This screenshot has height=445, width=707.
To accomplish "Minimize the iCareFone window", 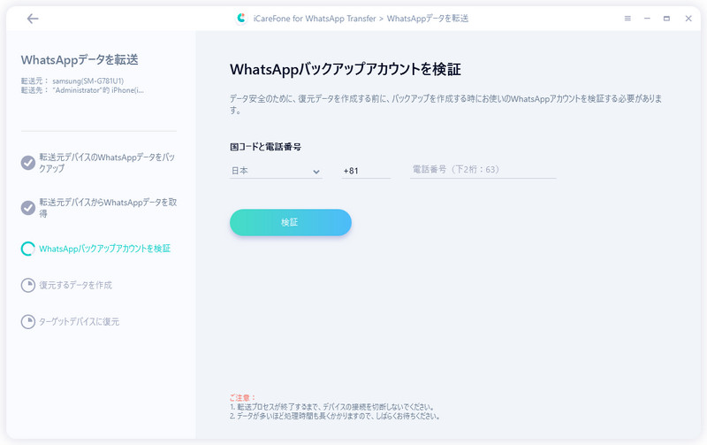I will 647,19.
